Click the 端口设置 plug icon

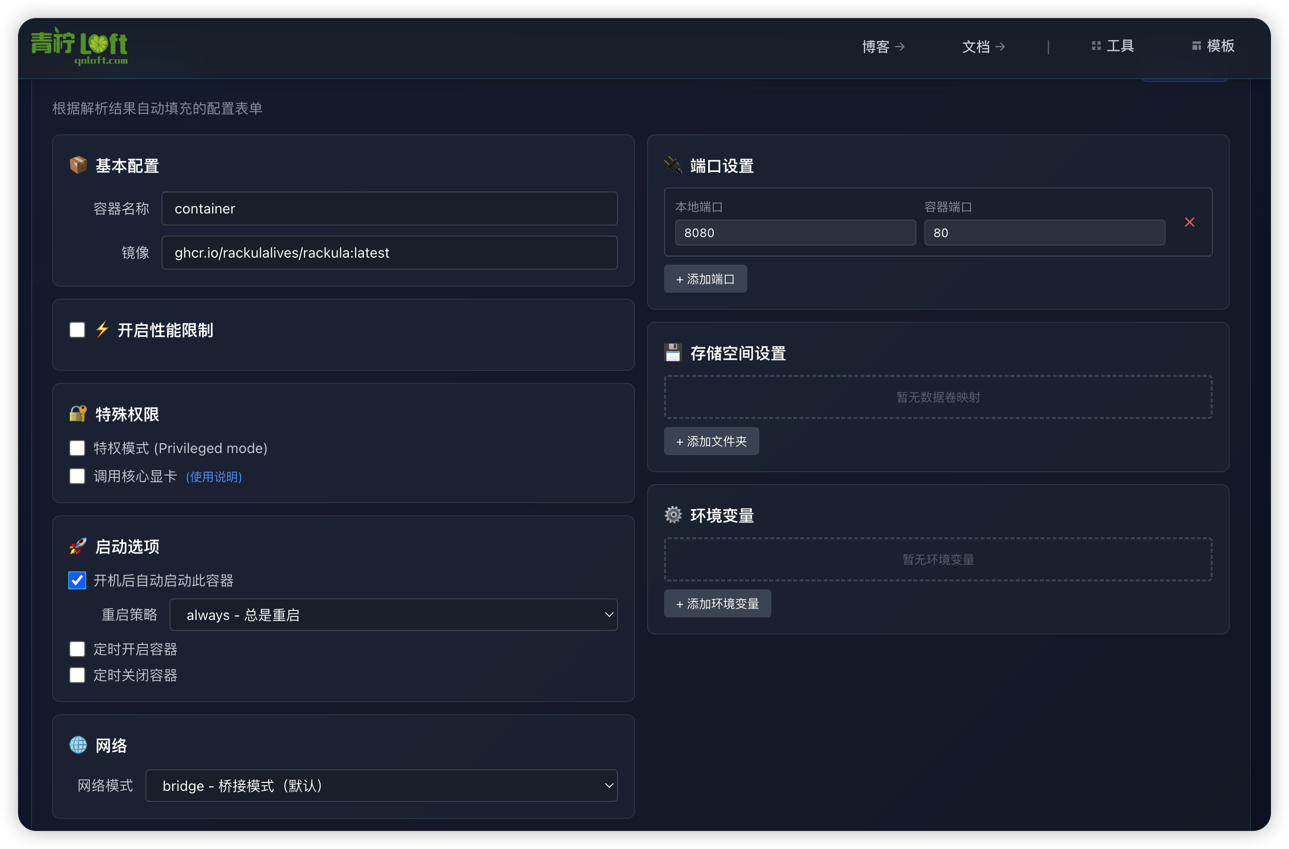(x=673, y=165)
